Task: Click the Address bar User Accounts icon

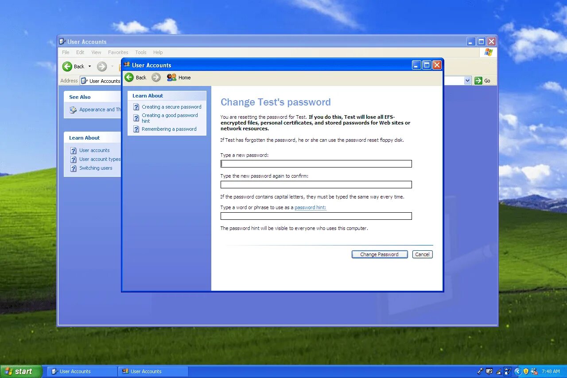Action: [x=84, y=81]
